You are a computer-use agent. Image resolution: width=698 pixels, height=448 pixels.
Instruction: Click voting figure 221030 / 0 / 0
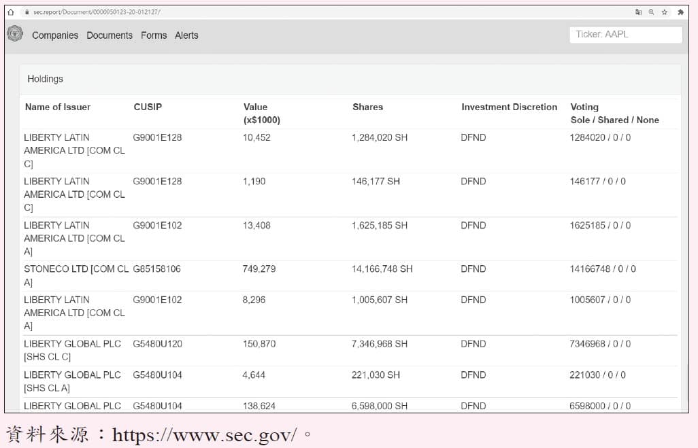pos(598,375)
